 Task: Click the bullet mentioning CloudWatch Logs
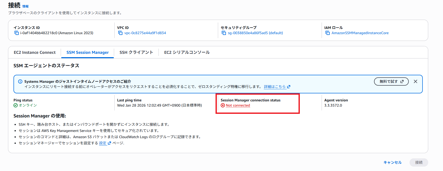pyautogui.click(x=110, y=137)
